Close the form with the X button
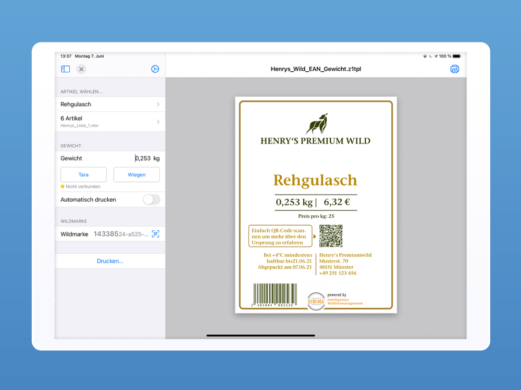The width and height of the screenshot is (521, 390). pos(81,69)
